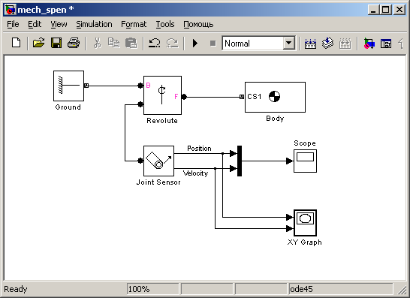Select the XY Graph block
The image size is (410, 298).
click(305, 223)
